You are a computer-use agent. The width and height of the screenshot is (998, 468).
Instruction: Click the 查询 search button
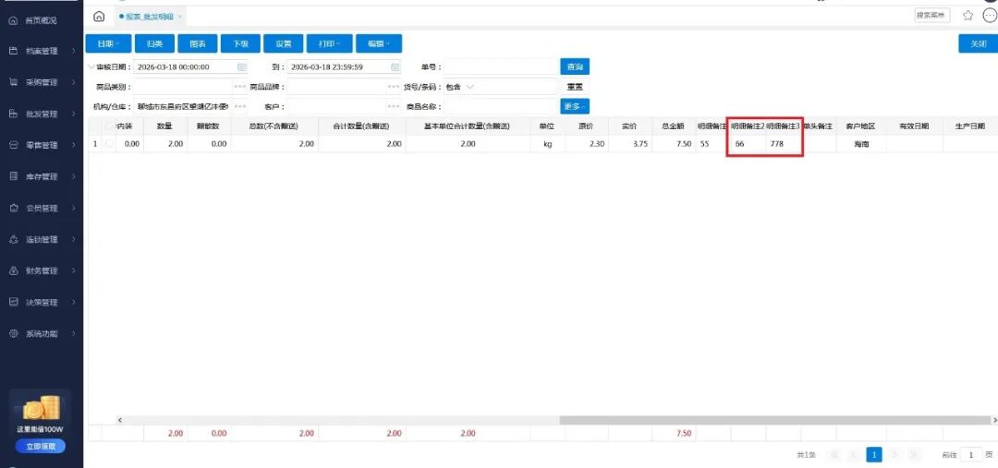[x=574, y=66]
